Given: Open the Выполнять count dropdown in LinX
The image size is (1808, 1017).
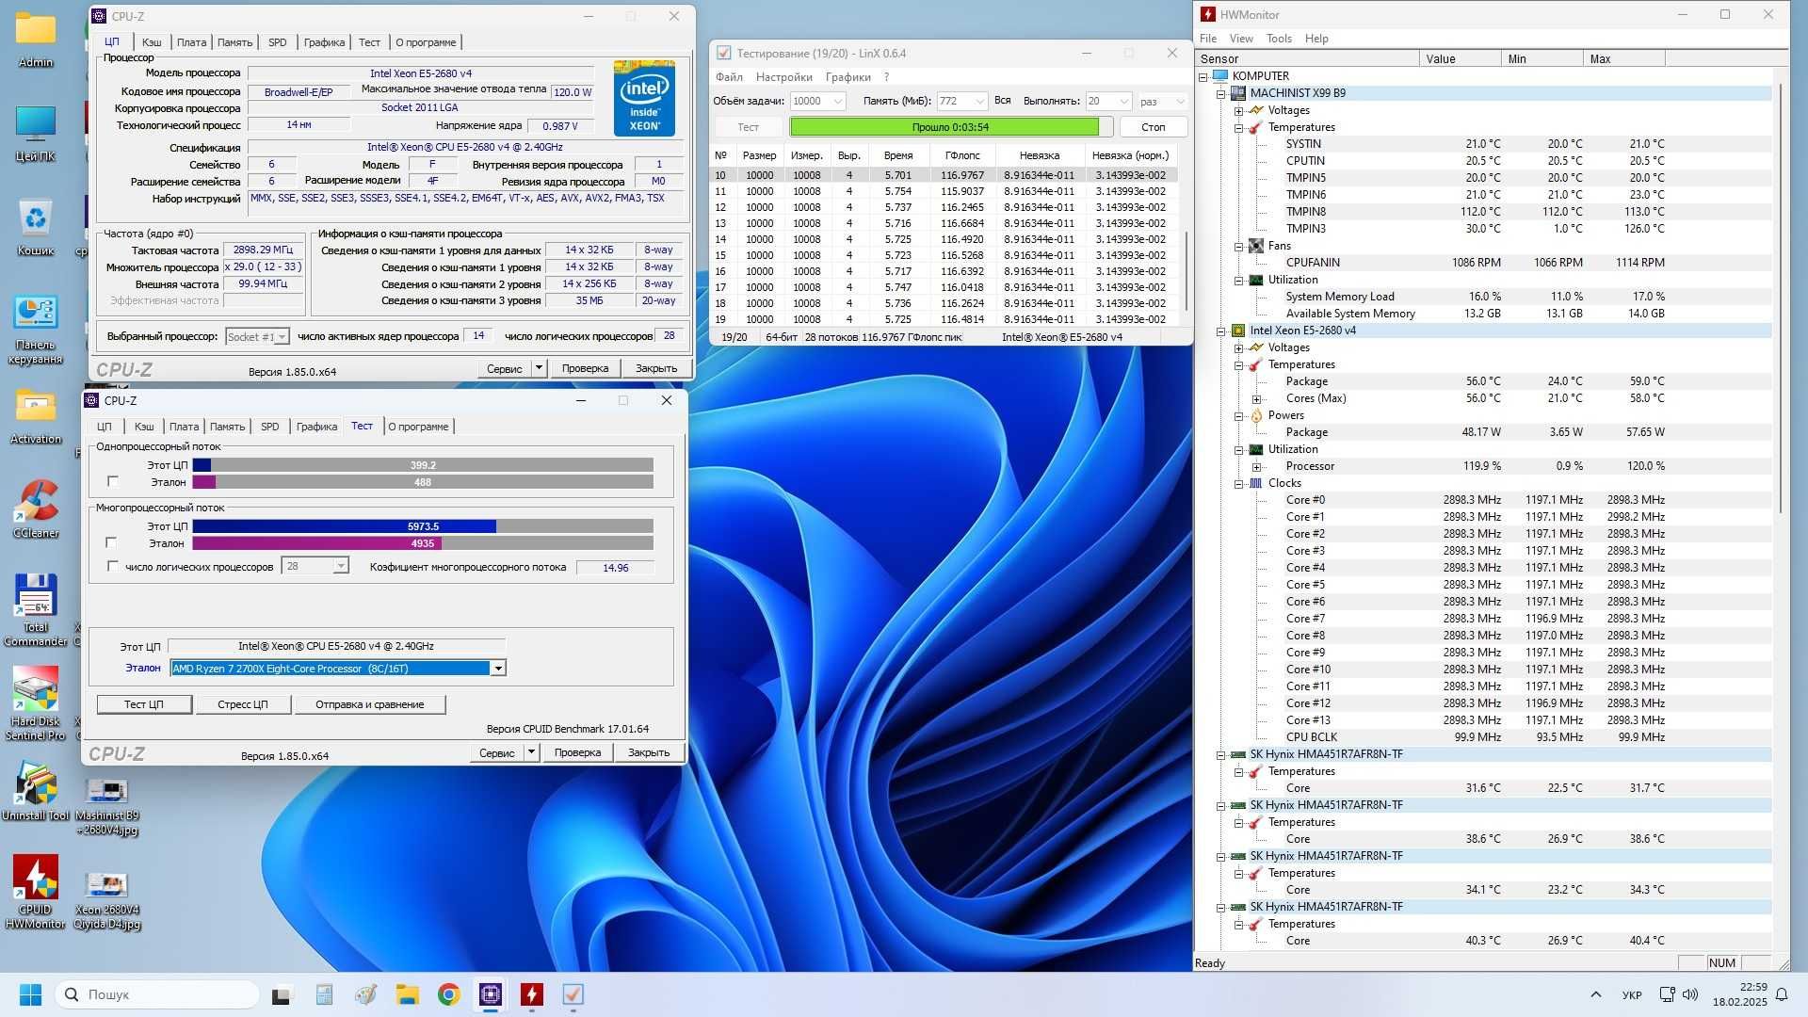Looking at the screenshot, I should [x=1123, y=101].
